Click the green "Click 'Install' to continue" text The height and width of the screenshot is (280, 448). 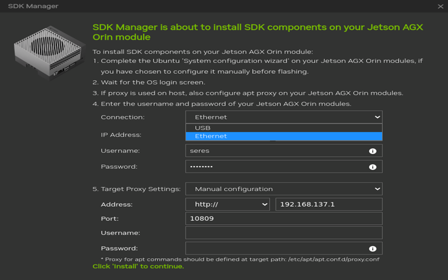click(x=138, y=266)
